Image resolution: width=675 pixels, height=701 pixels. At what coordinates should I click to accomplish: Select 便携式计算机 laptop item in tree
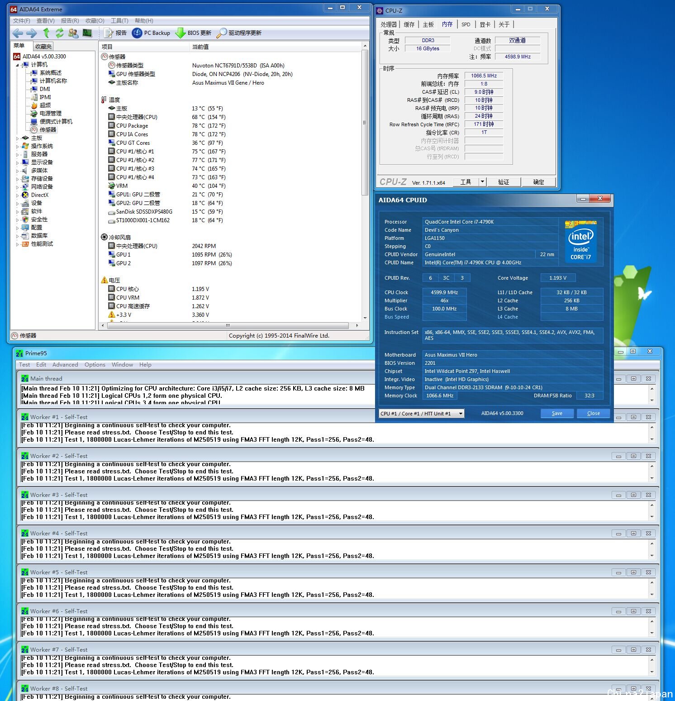point(51,122)
